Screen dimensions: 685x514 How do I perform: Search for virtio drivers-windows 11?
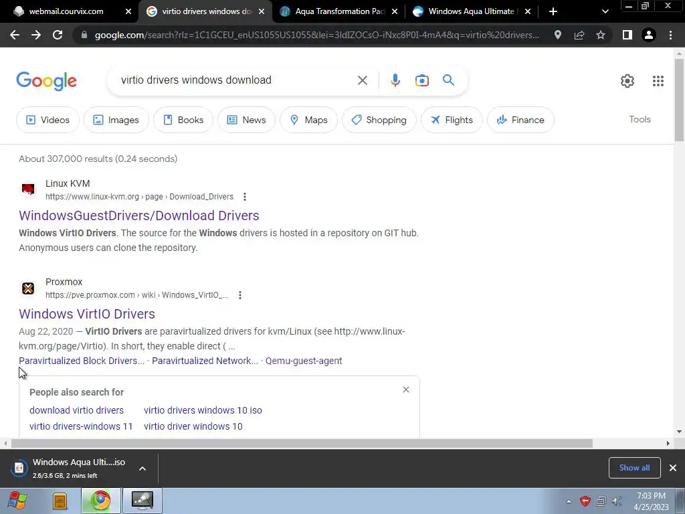point(81,426)
